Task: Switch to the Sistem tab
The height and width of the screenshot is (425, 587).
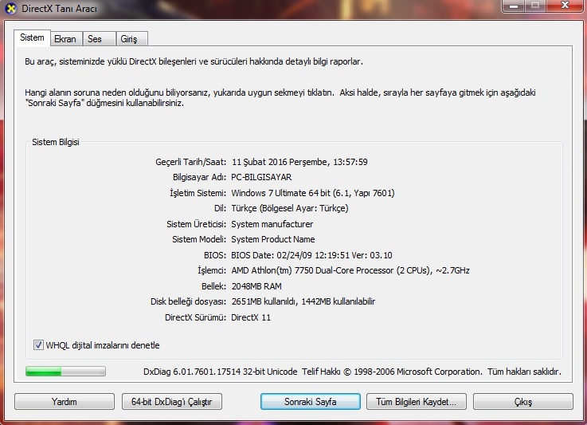Action: [32, 37]
